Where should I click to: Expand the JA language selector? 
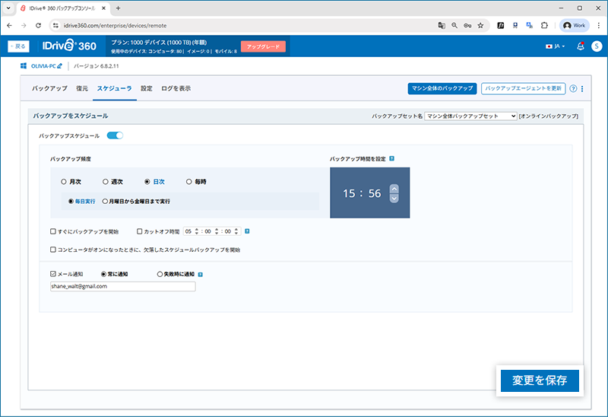(555, 46)
